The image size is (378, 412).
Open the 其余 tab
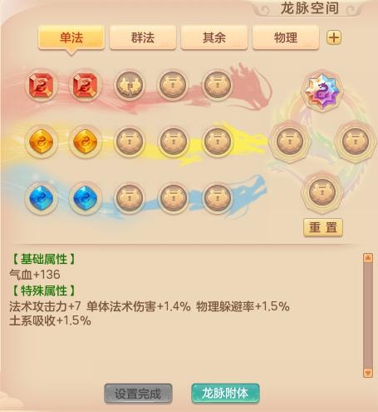coord(214,37)
